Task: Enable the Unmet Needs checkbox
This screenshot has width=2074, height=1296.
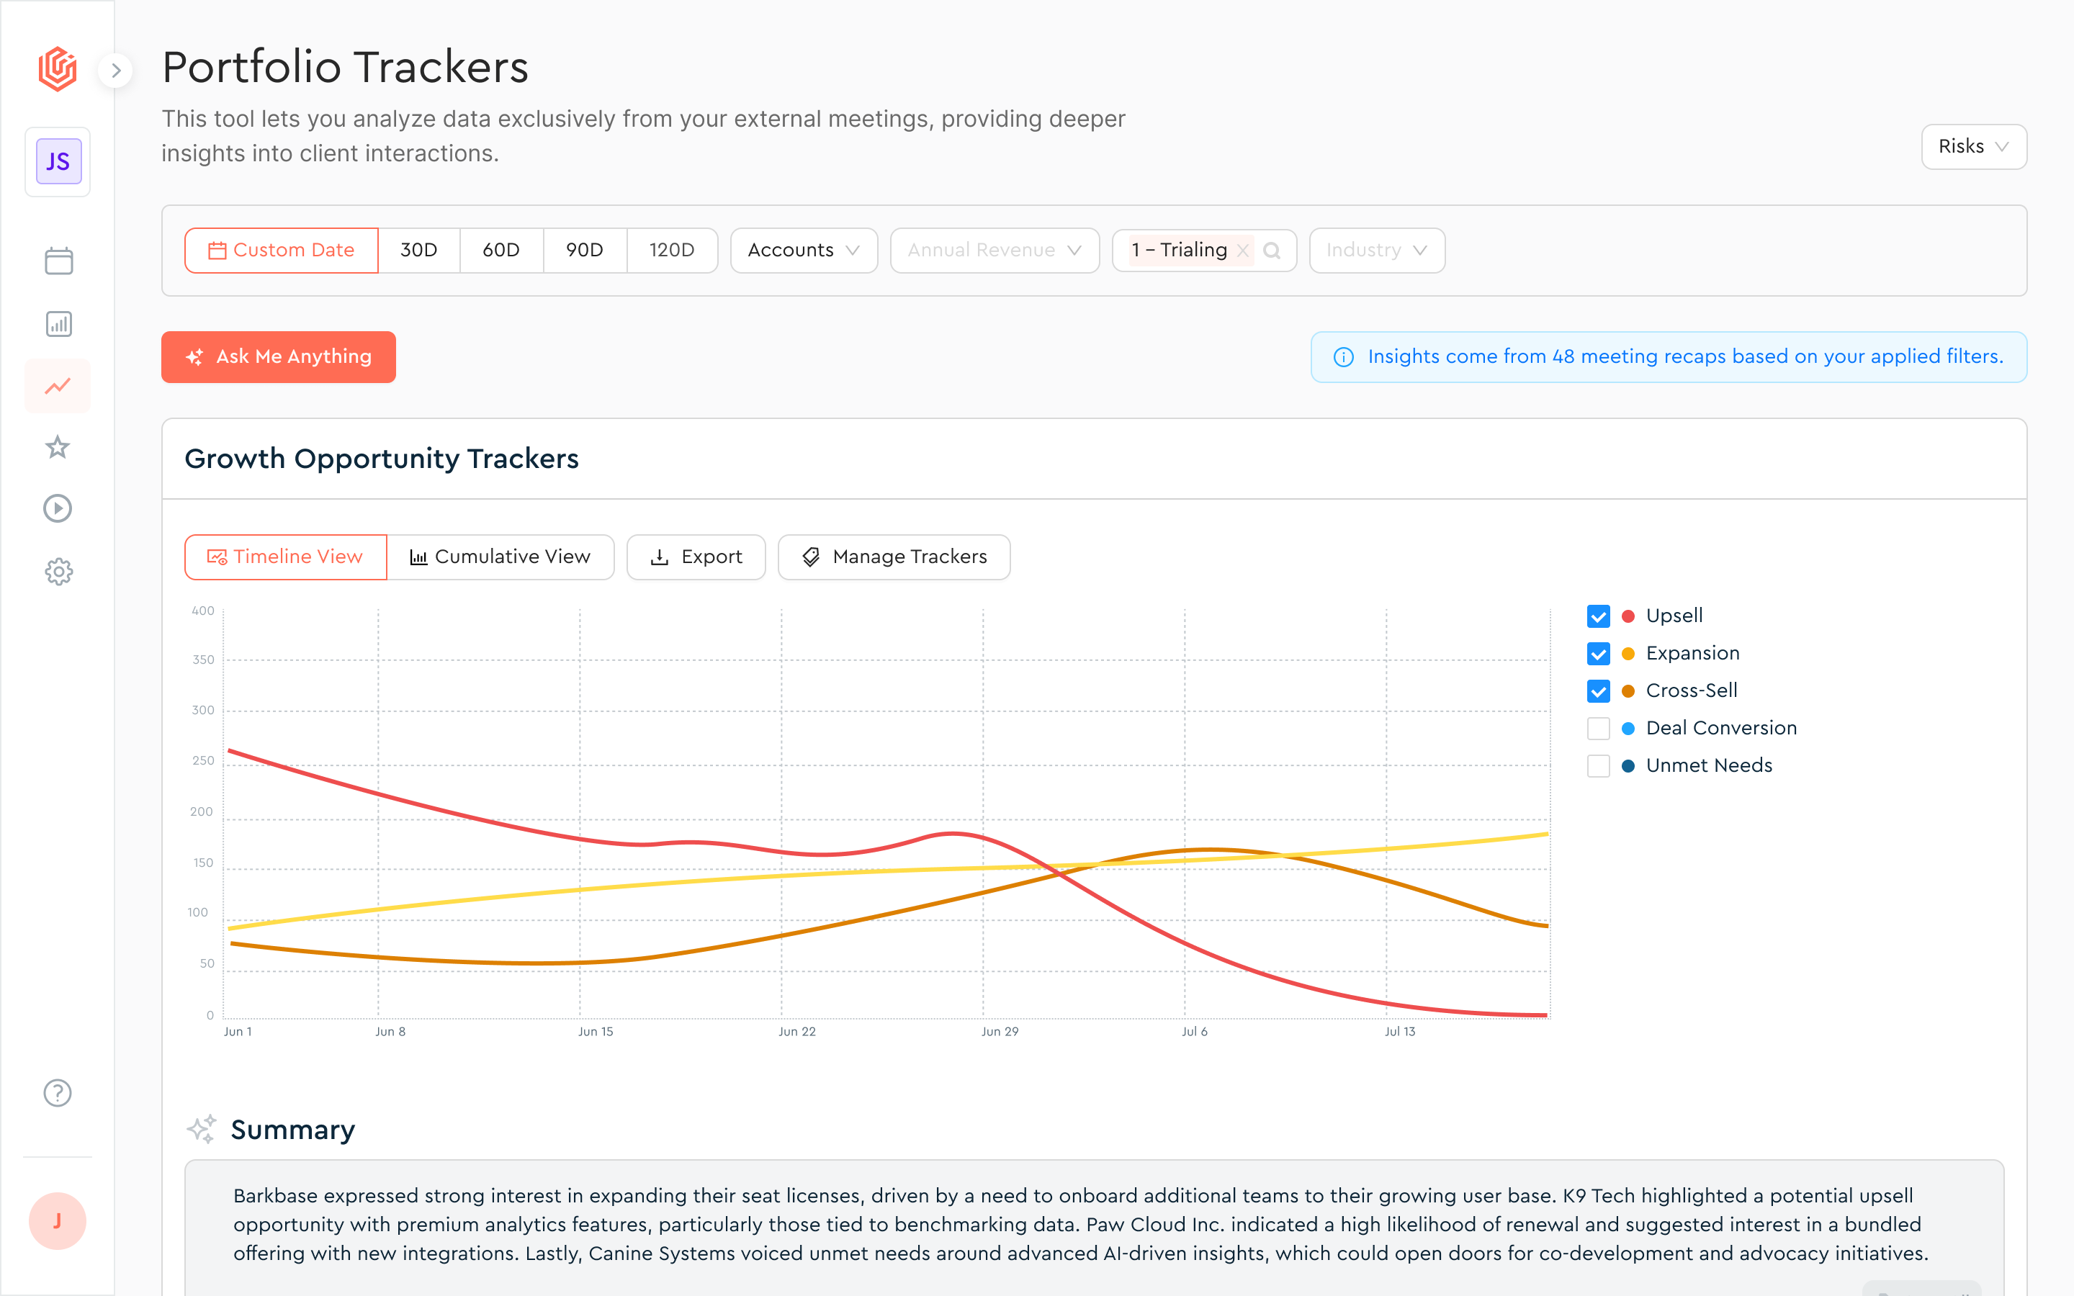Action: pos(1599,765)
